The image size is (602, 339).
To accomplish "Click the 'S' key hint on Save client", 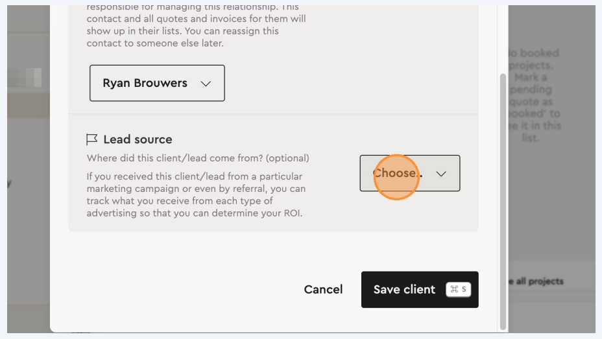I will pyautogui.click(x=464, y=289).
